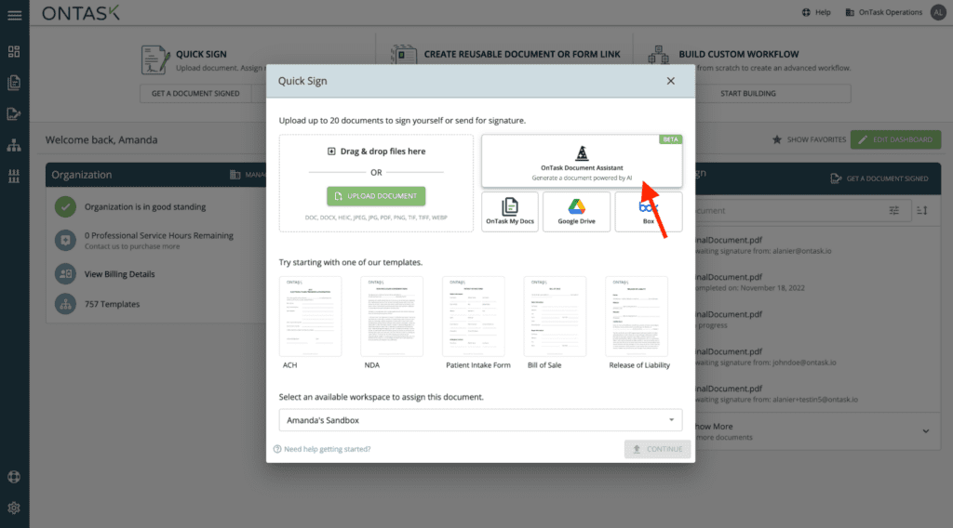Click Get a Document Signed in dark header
This screenshot has height=528, width=953.
tap(879, 178)
